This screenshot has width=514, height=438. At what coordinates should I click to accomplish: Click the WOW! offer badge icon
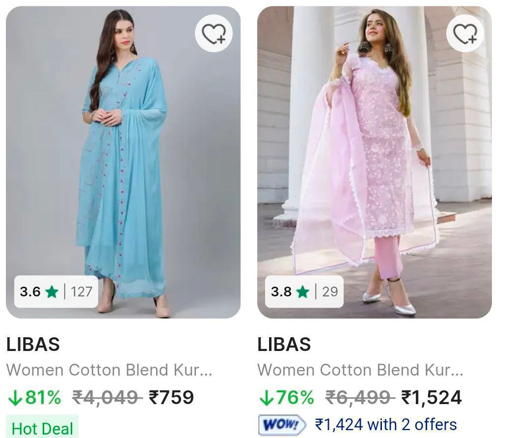[x=281, y=424]
